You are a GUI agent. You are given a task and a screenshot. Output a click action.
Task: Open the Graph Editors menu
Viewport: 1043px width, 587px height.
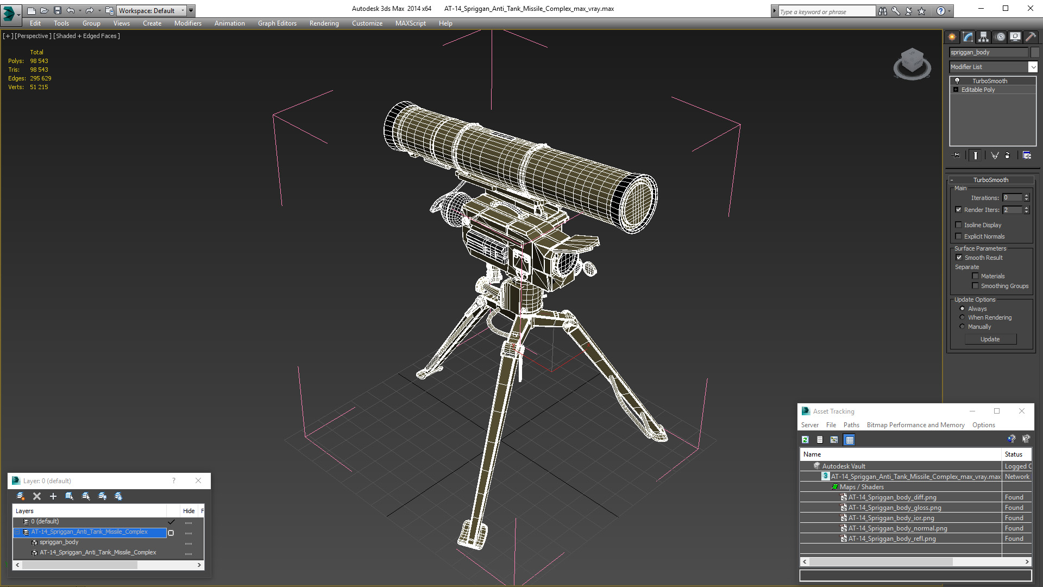point(277,23)
